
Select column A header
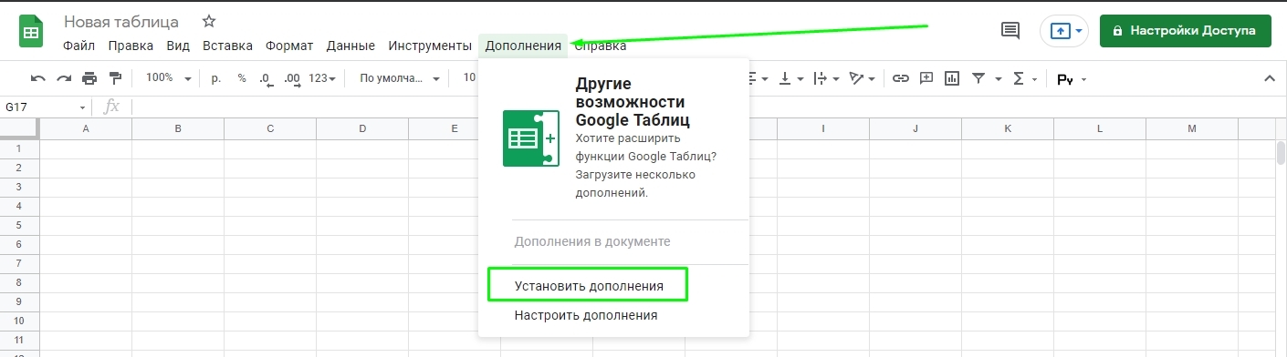86,129
